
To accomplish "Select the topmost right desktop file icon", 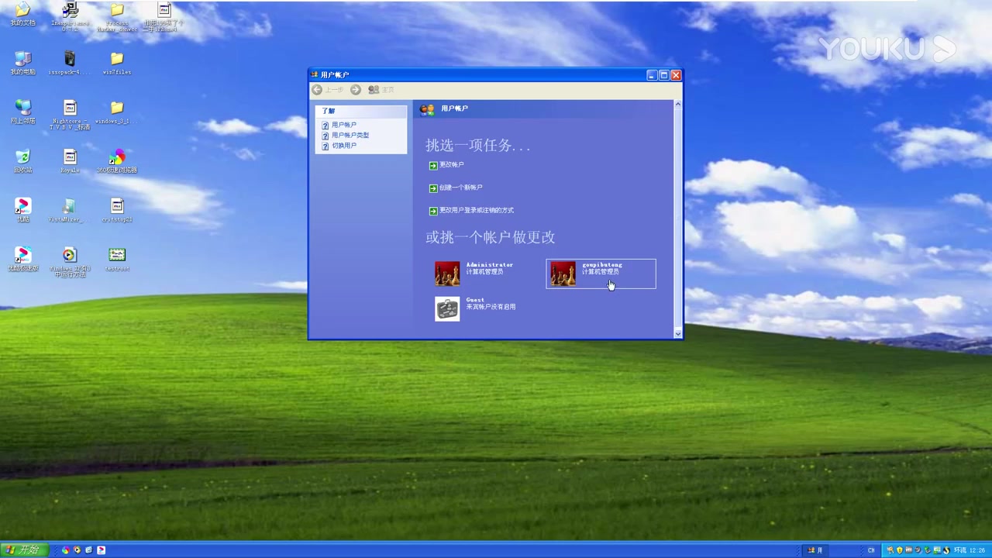I will coord(164,15).
